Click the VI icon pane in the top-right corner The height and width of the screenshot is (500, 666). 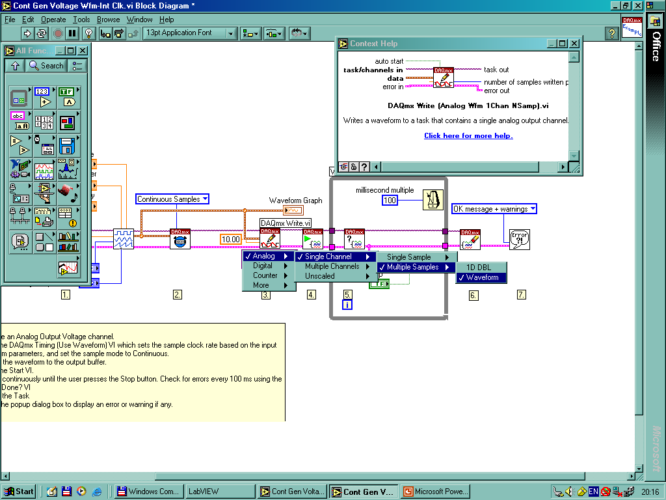click(x=632, y=27)
